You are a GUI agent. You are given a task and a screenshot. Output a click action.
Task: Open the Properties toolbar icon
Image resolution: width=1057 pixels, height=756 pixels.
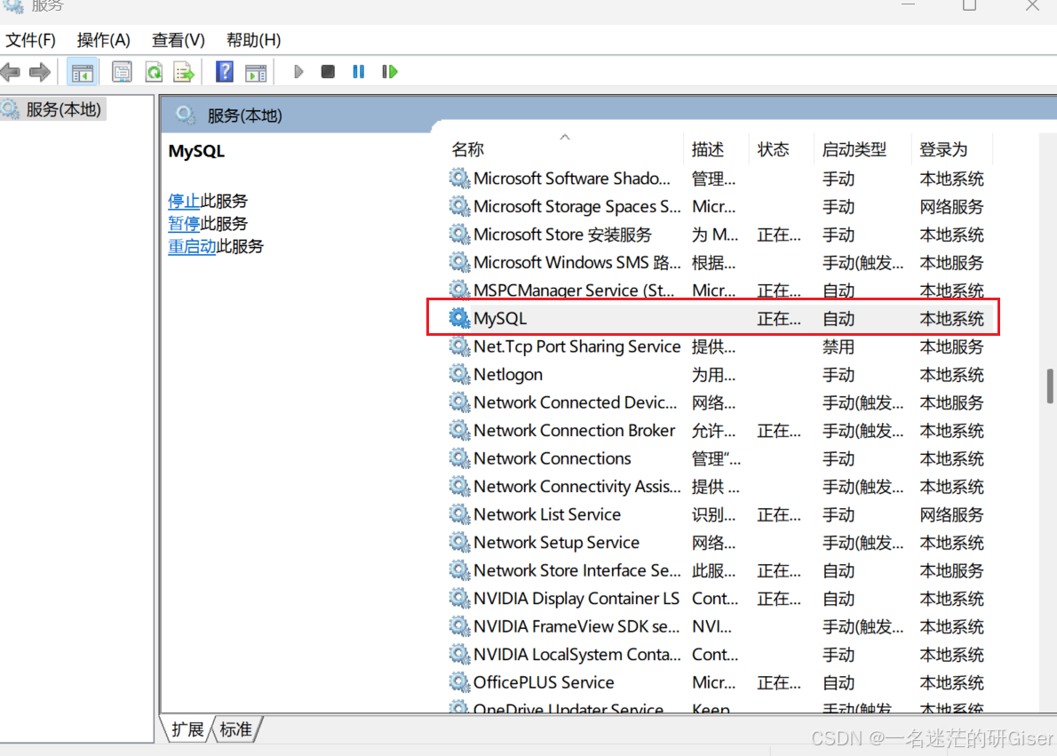pyautogui.click(x=122, y=71)
